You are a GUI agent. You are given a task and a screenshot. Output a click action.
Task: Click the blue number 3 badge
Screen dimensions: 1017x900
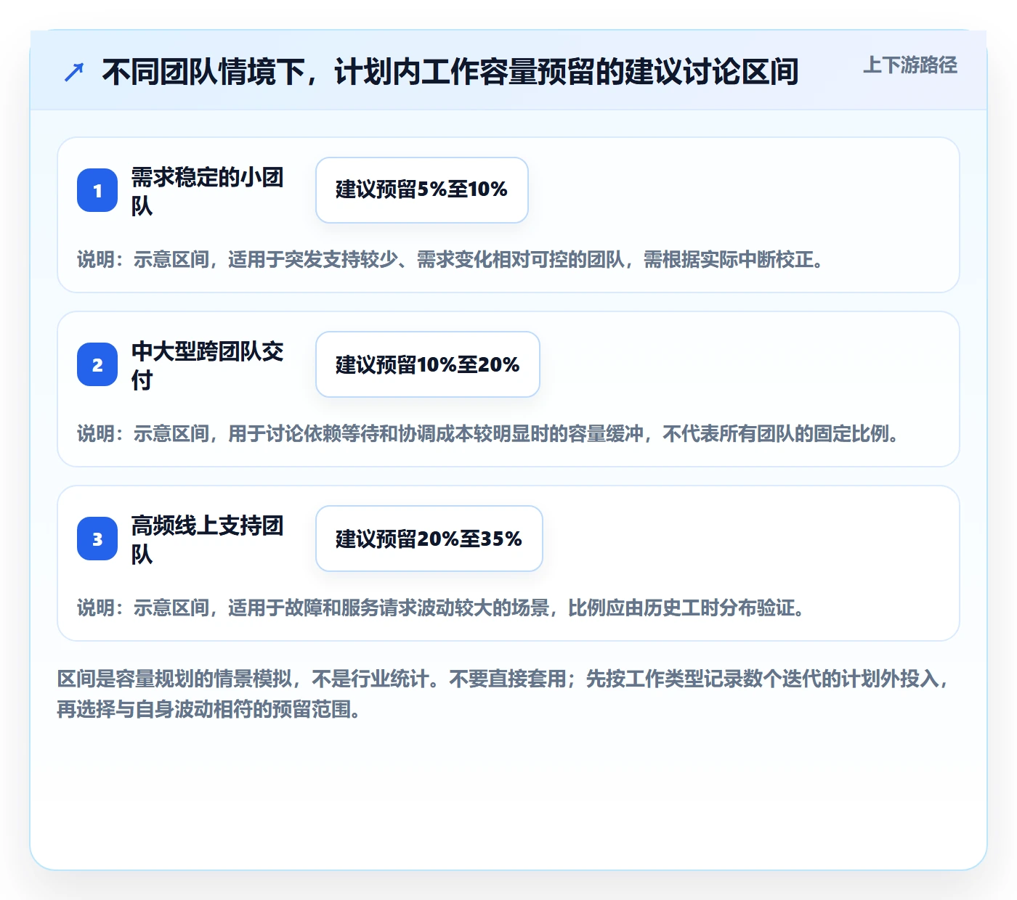click(x=97, y=539)
